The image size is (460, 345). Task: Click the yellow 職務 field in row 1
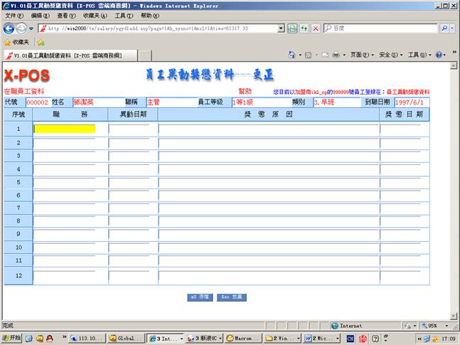coord(64,129)
